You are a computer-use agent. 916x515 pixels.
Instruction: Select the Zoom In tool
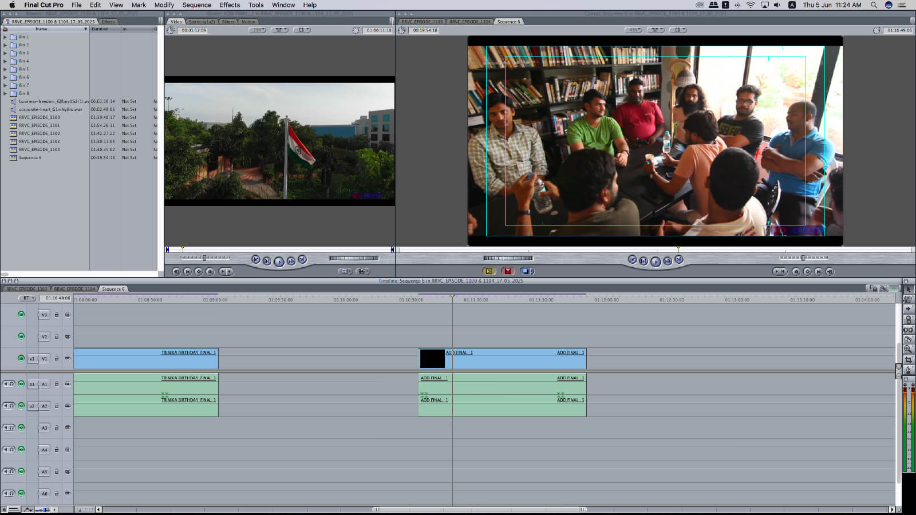coord(909,349)
